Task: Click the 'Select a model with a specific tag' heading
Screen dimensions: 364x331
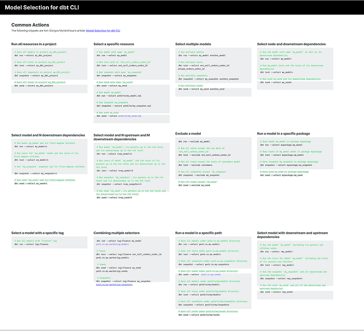Action: click(37, 233)
